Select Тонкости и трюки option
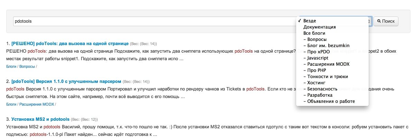Viewport: 415px width, 140px height. coord(330,77)
